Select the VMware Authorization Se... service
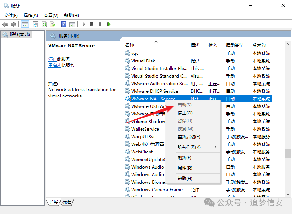Viewport: 292px width, 214px height. tap(159, 84)
